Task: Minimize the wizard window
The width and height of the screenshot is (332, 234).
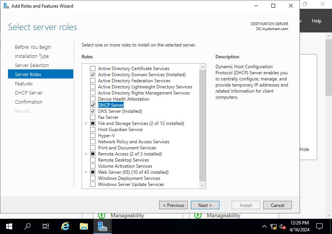Action: pos(256,6)
